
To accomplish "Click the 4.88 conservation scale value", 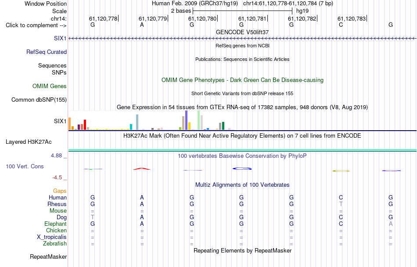I will (56, 156).
